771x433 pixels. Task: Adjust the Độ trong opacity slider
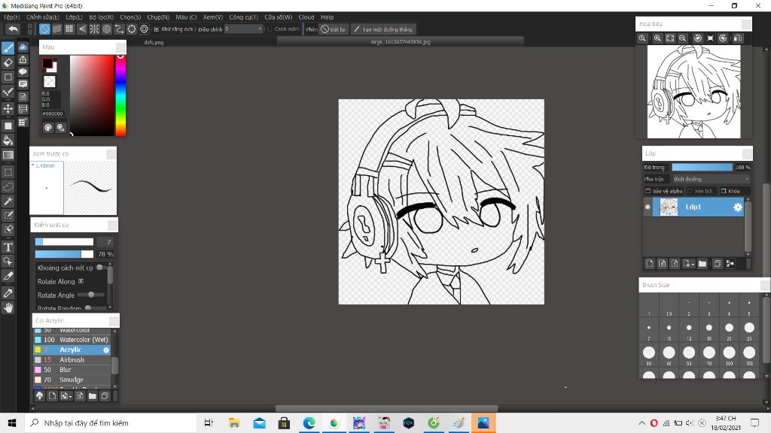click(x=702, y=168)
